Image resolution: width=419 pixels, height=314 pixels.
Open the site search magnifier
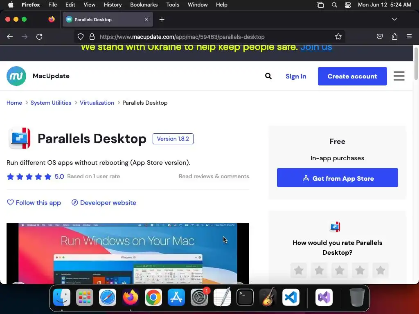pos(268,76)
